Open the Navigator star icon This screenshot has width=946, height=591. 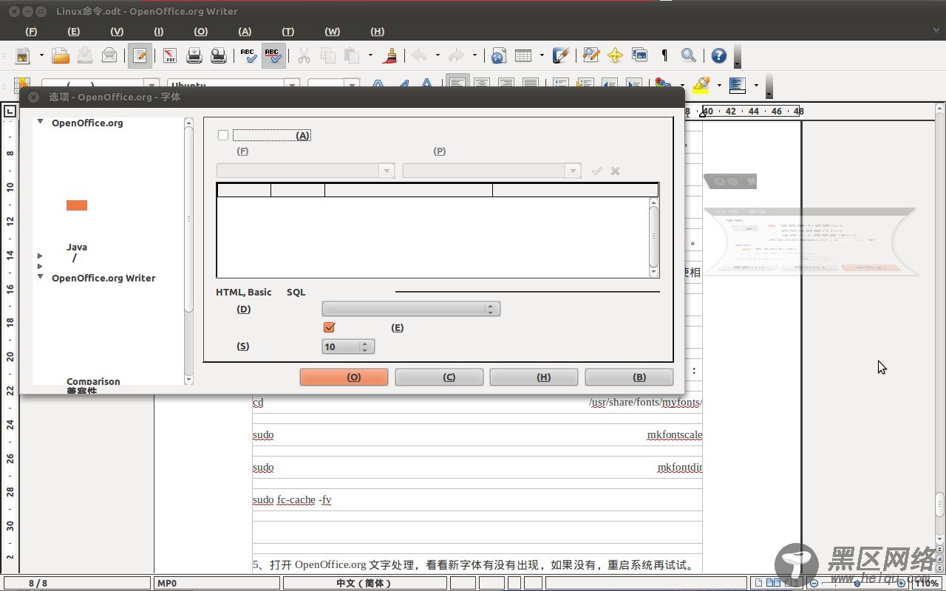(615, 55)
